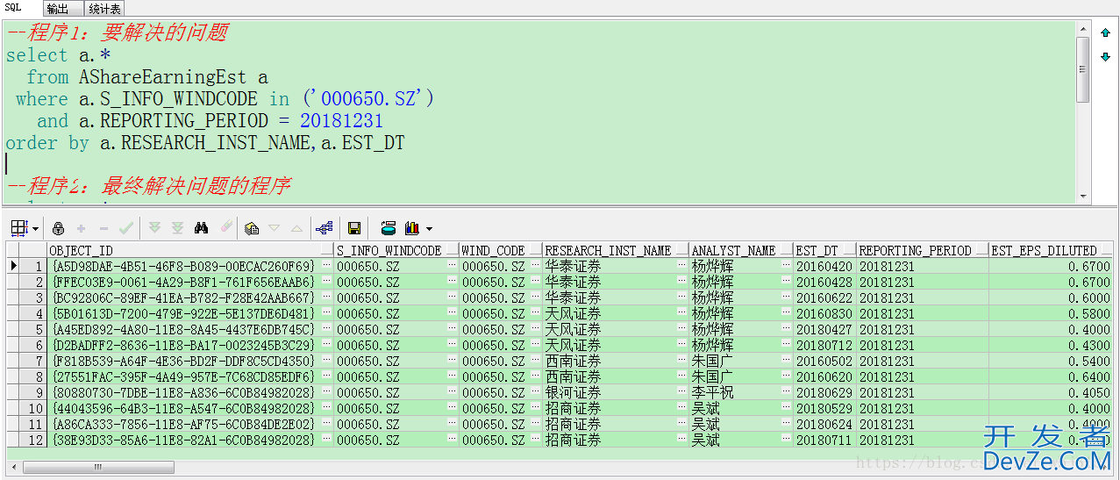
Task: Select cell '20160830' in EST_DT column
Action: tap(824, 313)
